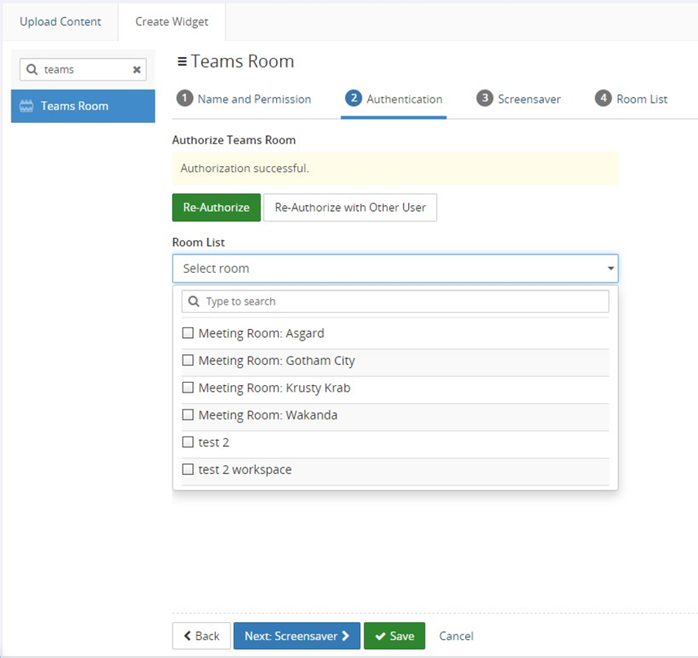Click the step 2 number badge

353,99
